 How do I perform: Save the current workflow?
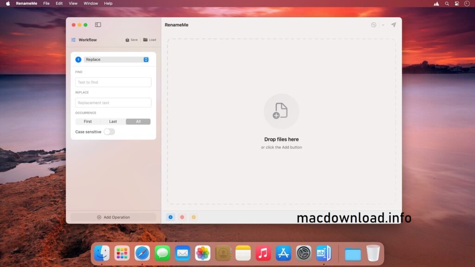pyautogui.click(x=130, y=40)
